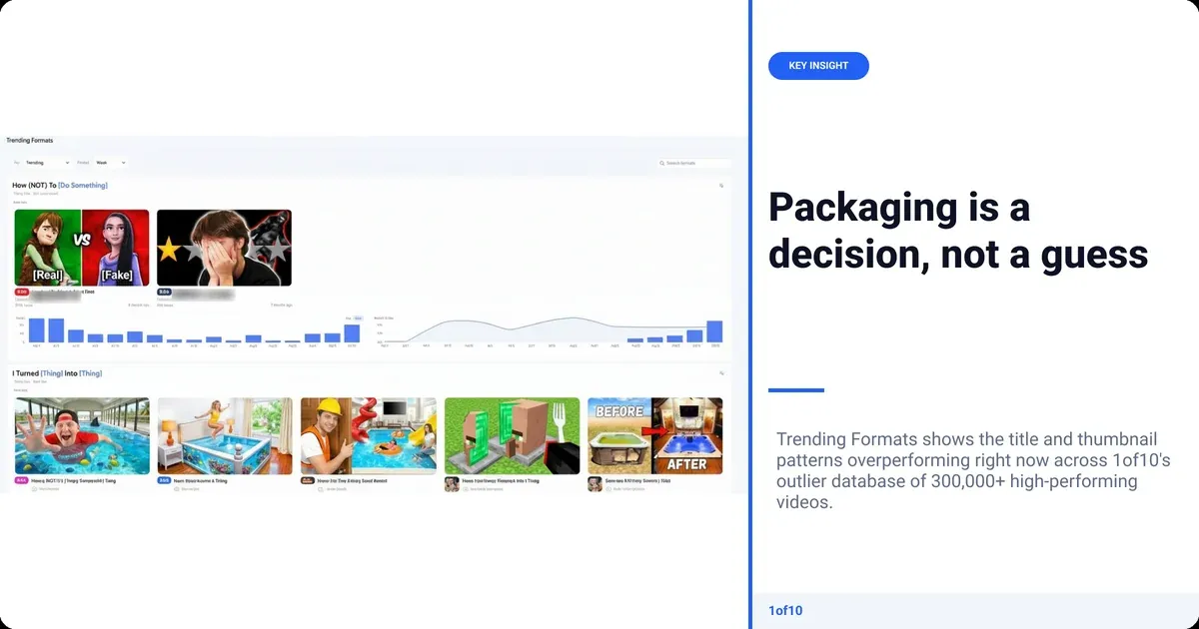Click the blue score badge under bedroom pool thumbnail
Viewport: 1199px width, 629px height.
click(165, 480)
